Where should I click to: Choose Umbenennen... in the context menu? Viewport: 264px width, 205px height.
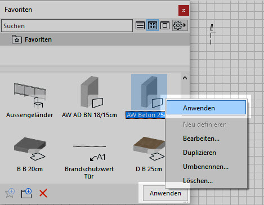coord(206,167)
